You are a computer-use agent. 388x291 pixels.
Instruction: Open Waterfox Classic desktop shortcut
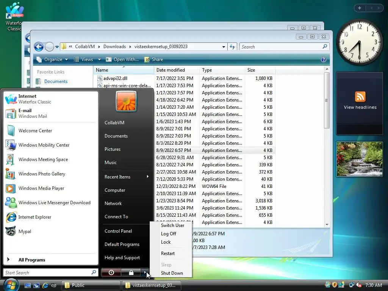[x=14, y=17]
